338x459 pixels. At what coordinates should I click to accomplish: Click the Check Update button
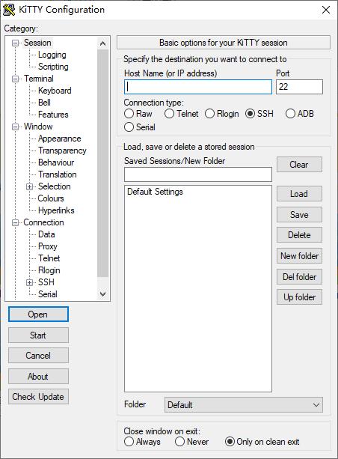(x=38, y=397)
